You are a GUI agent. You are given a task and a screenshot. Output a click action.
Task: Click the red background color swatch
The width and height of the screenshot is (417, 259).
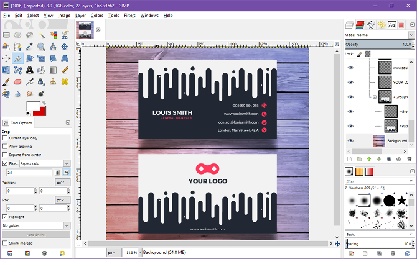tap(42, 111)
